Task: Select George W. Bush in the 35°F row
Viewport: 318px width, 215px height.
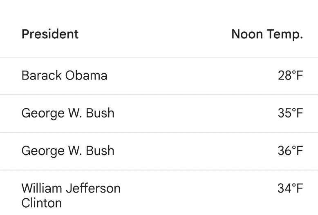Action: (x=68, y=113)
